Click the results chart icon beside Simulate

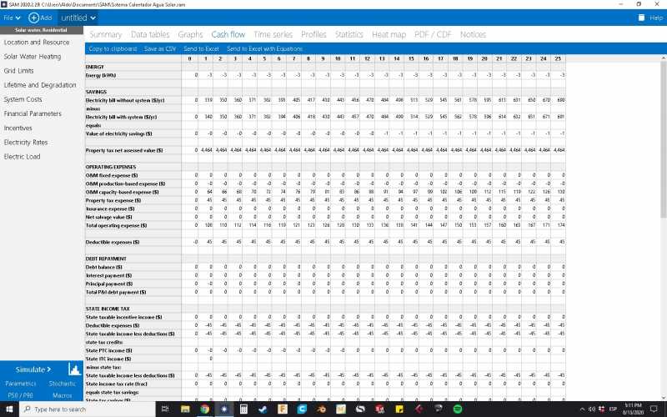coord(73,369)
